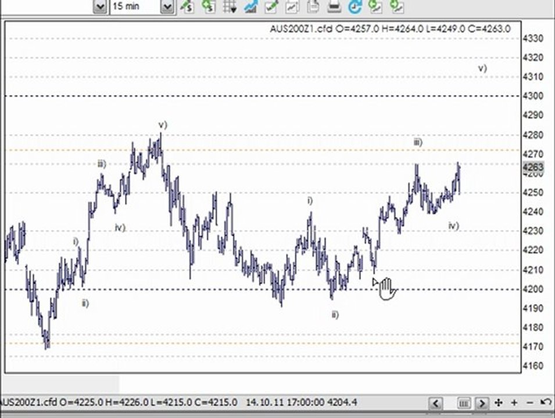This screenshot has width=555, height=418.
Task: Click the left iv) wave label near 4230
Action: point(120,228)
